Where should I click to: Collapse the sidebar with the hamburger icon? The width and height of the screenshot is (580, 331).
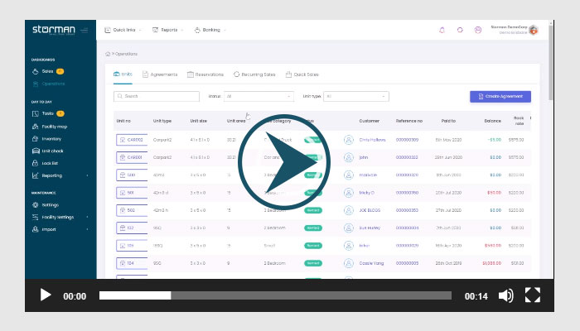85,31
